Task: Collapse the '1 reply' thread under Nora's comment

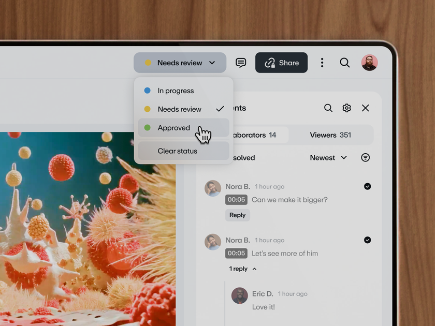Action: click(240, 269)
